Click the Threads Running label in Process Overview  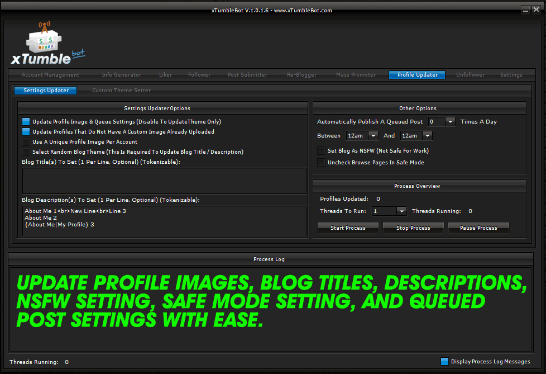tap(437, 211)
